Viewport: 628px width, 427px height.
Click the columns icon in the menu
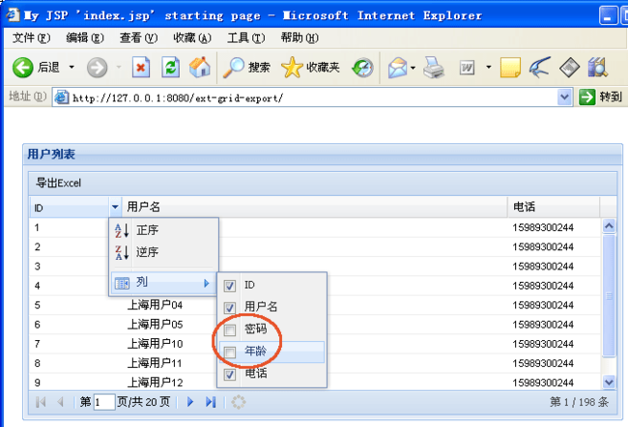point(122,283)
